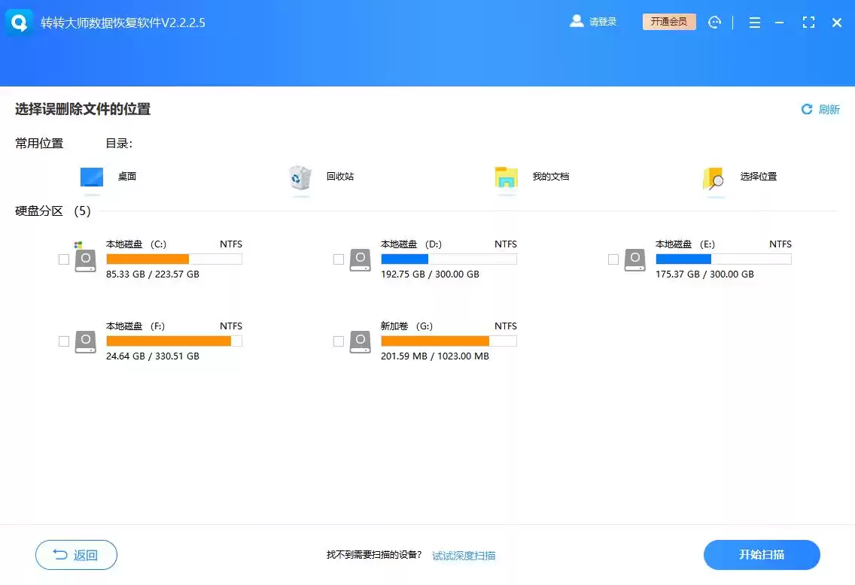Click the 返回 back button
Image resolution: width=855 pixels, height=585 pixels.
pyautogui.click(x=75, y=555)
